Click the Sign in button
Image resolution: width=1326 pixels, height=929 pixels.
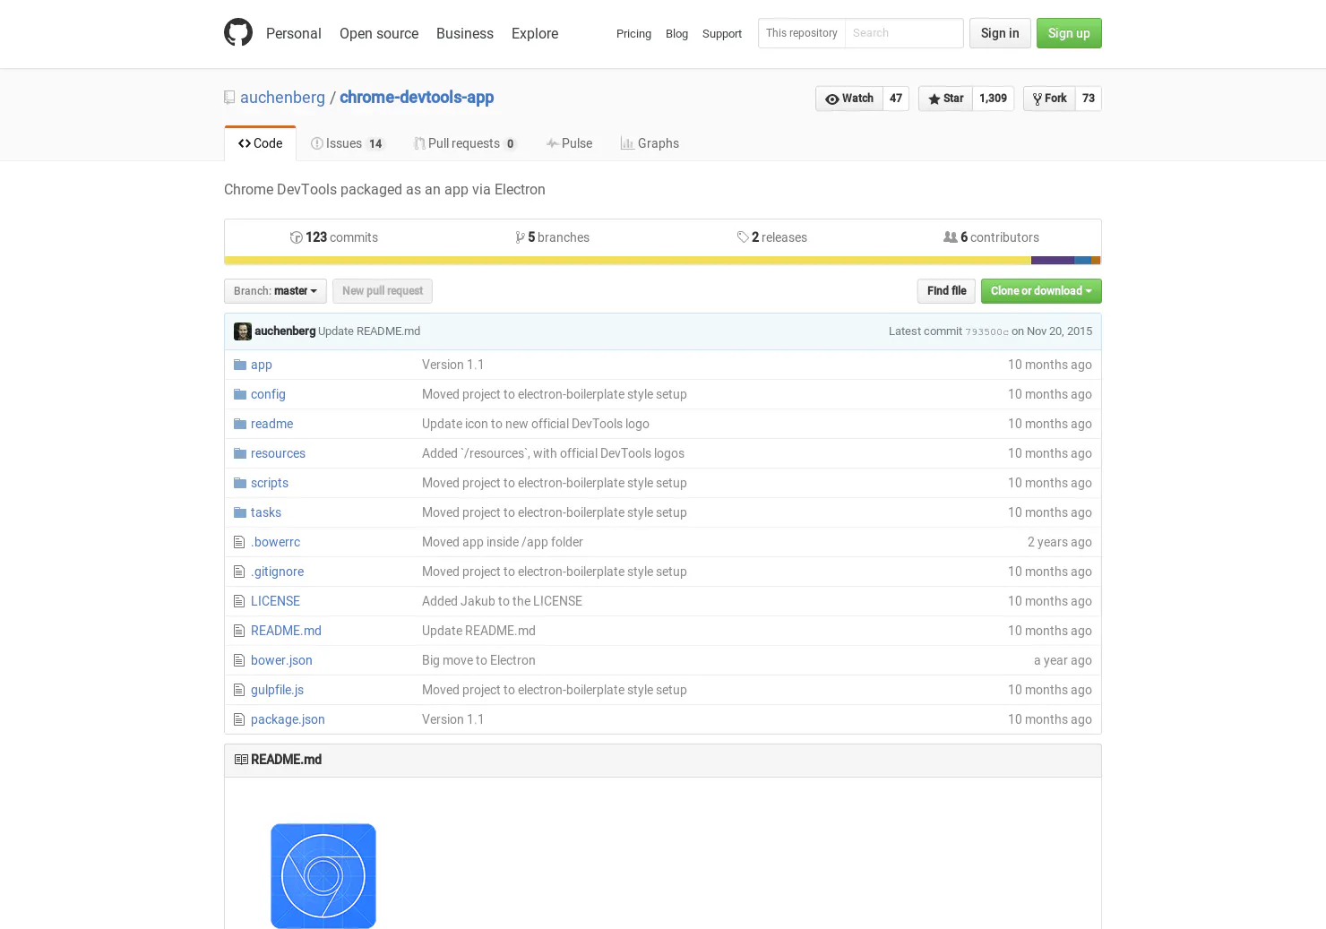[x=1000, y=33]
